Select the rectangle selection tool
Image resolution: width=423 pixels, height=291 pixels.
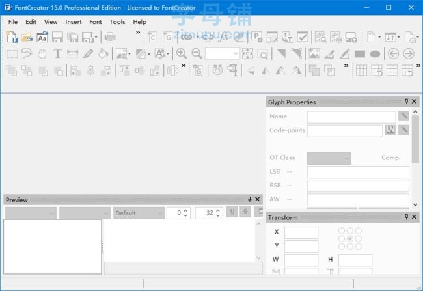12,54
